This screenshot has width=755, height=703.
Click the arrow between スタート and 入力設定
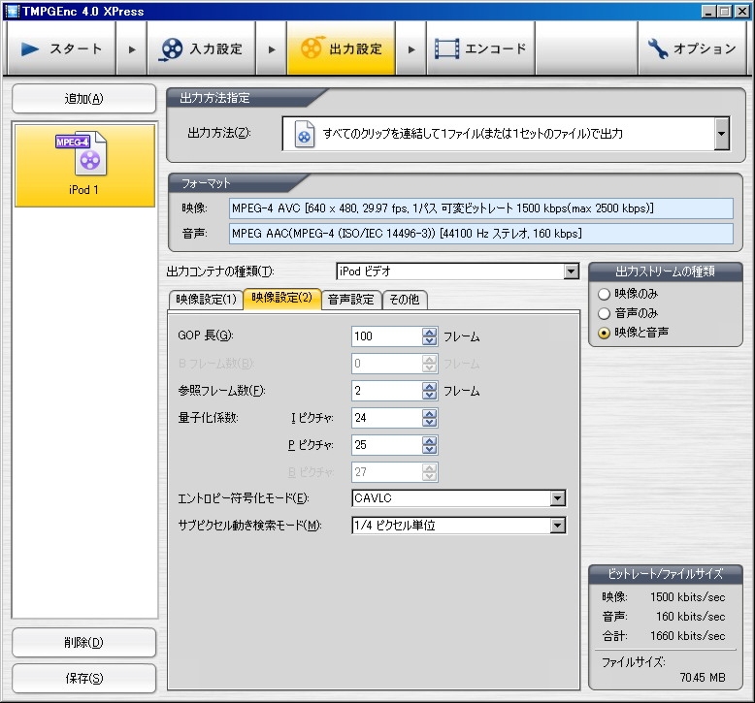pos(132,49)
